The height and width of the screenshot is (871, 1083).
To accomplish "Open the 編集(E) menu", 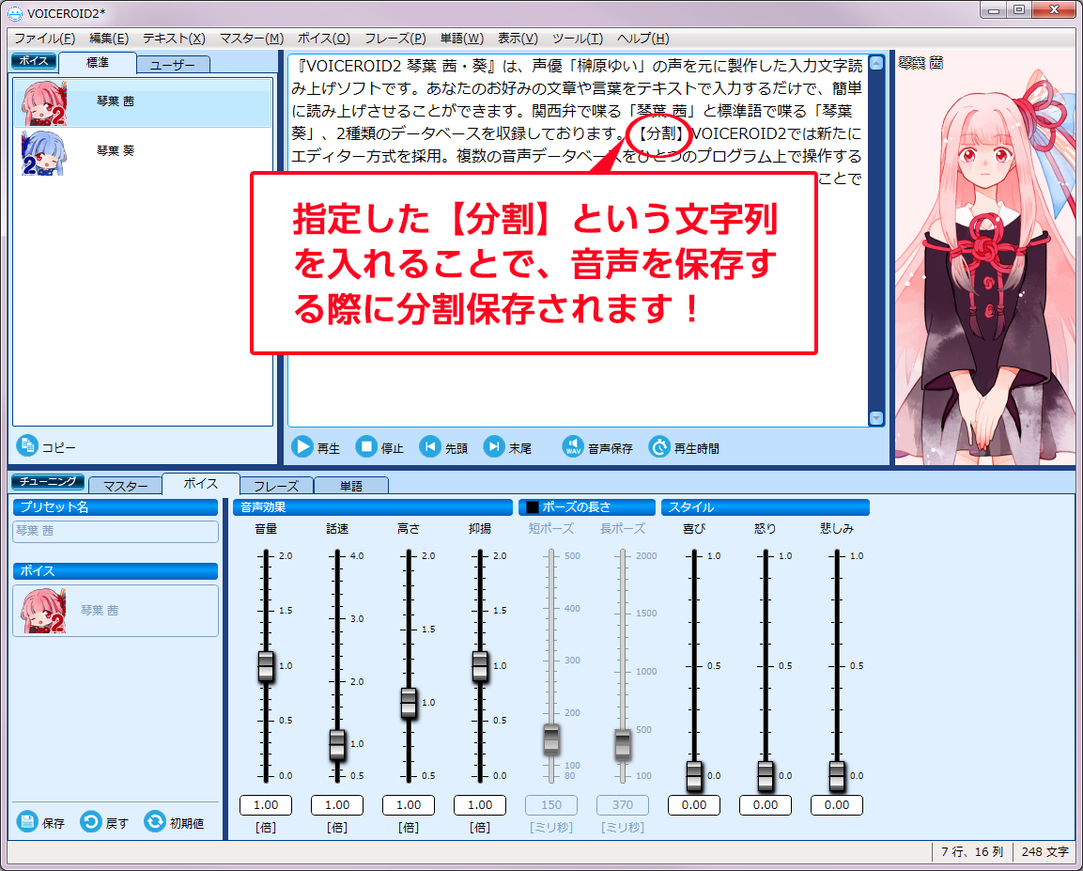I will point(109,39).
